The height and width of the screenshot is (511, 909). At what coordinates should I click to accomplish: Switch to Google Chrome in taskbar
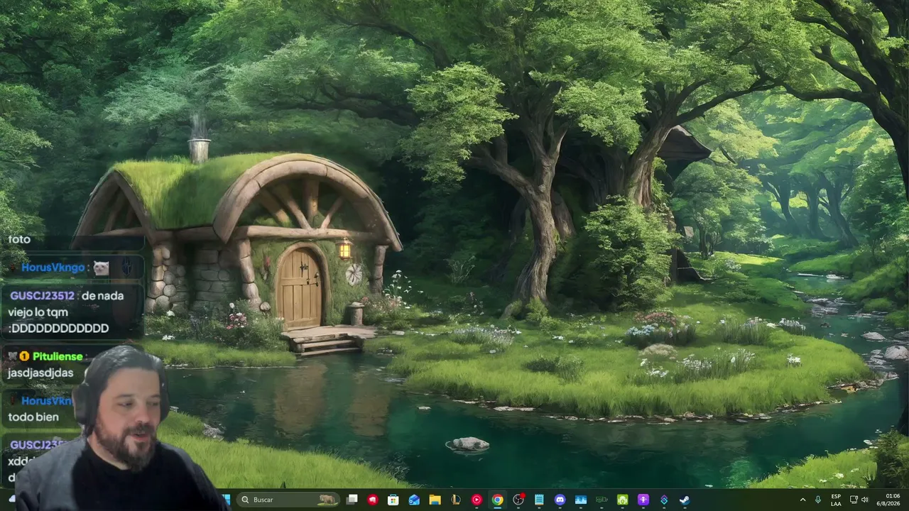coord(497,500)
